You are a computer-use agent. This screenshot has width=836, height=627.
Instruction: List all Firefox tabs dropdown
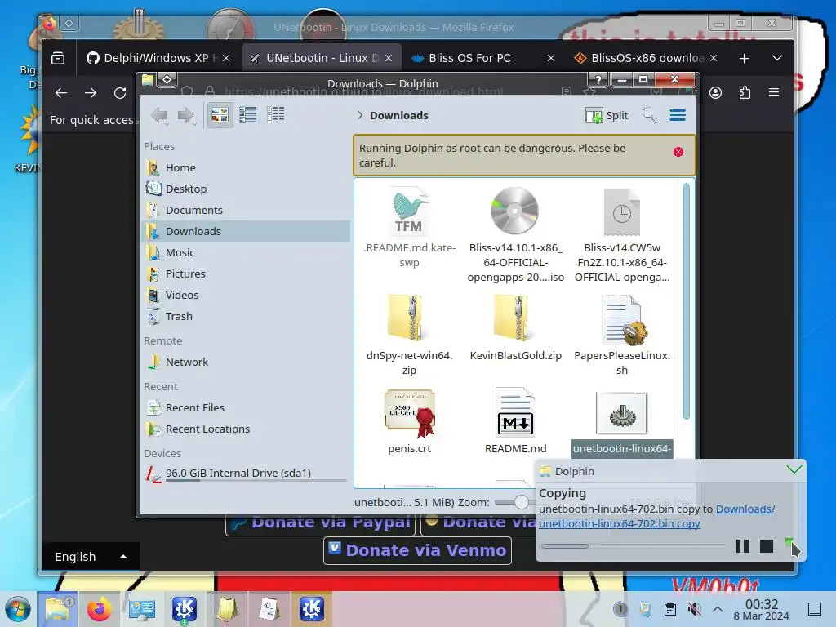point(777,58)
